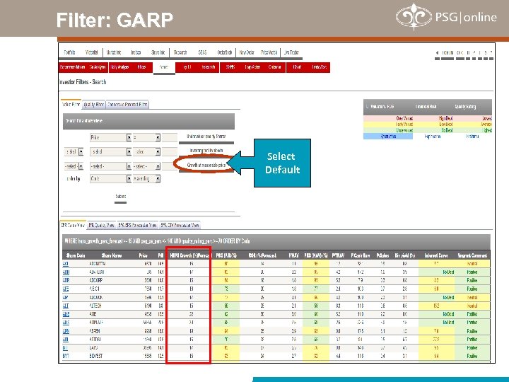Switch to the EPS Forecaster View tab
509x382 pixels.
[138, 225]
